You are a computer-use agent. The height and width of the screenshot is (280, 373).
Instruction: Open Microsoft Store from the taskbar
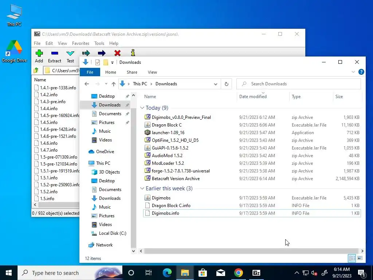pyautogui.click(x=203, y=273)
